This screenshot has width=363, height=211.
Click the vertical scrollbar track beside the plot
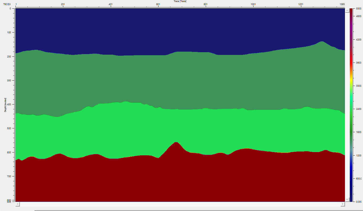click(x=347, y=102)
